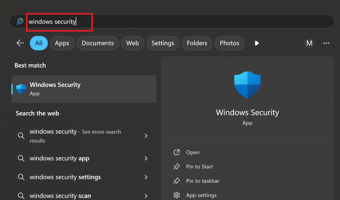Expand the 'windows security app' suggestion chevron
Viewport: 340px width, 200px height.
pyautogui.click(x=146, y=158)
